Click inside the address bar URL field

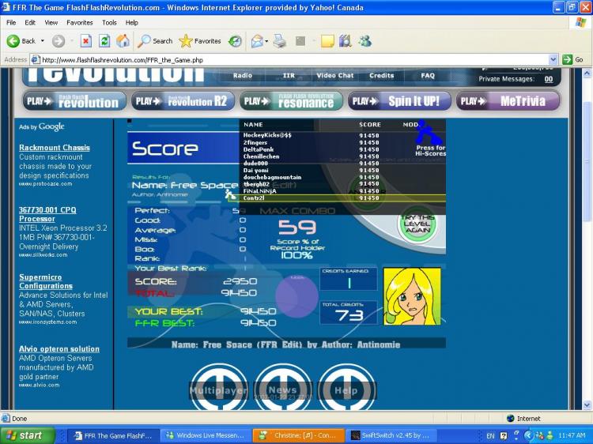pos(293,59)
